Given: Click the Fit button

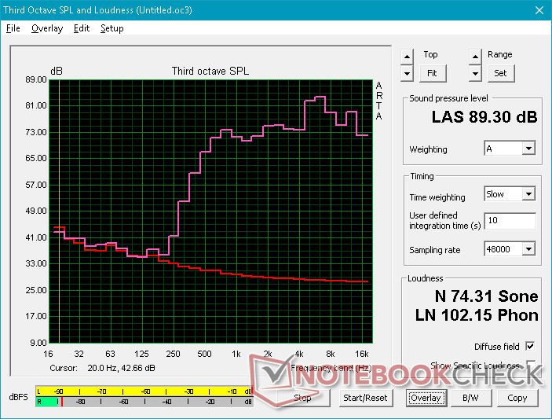Looking at the screenshot, I should tap(432, 73).
